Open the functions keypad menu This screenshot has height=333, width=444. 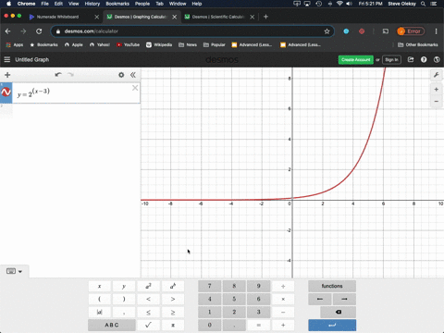332,286
